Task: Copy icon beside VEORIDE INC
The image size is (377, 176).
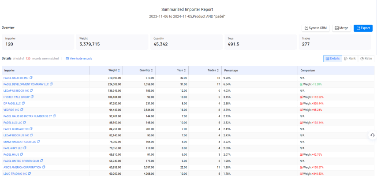Action: 22,110
